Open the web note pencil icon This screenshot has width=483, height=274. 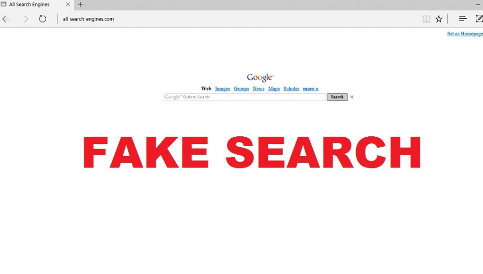pyautogui.click(x=479, y=19)
